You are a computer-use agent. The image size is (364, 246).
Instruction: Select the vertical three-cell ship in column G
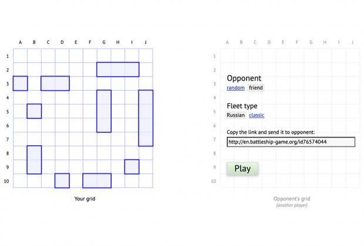(x=104, y=111)
